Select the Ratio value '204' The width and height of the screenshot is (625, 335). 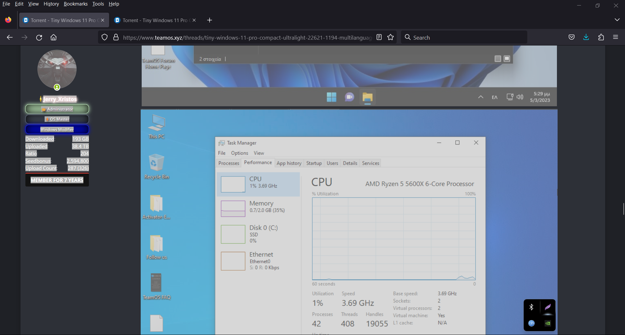point(84,153)
